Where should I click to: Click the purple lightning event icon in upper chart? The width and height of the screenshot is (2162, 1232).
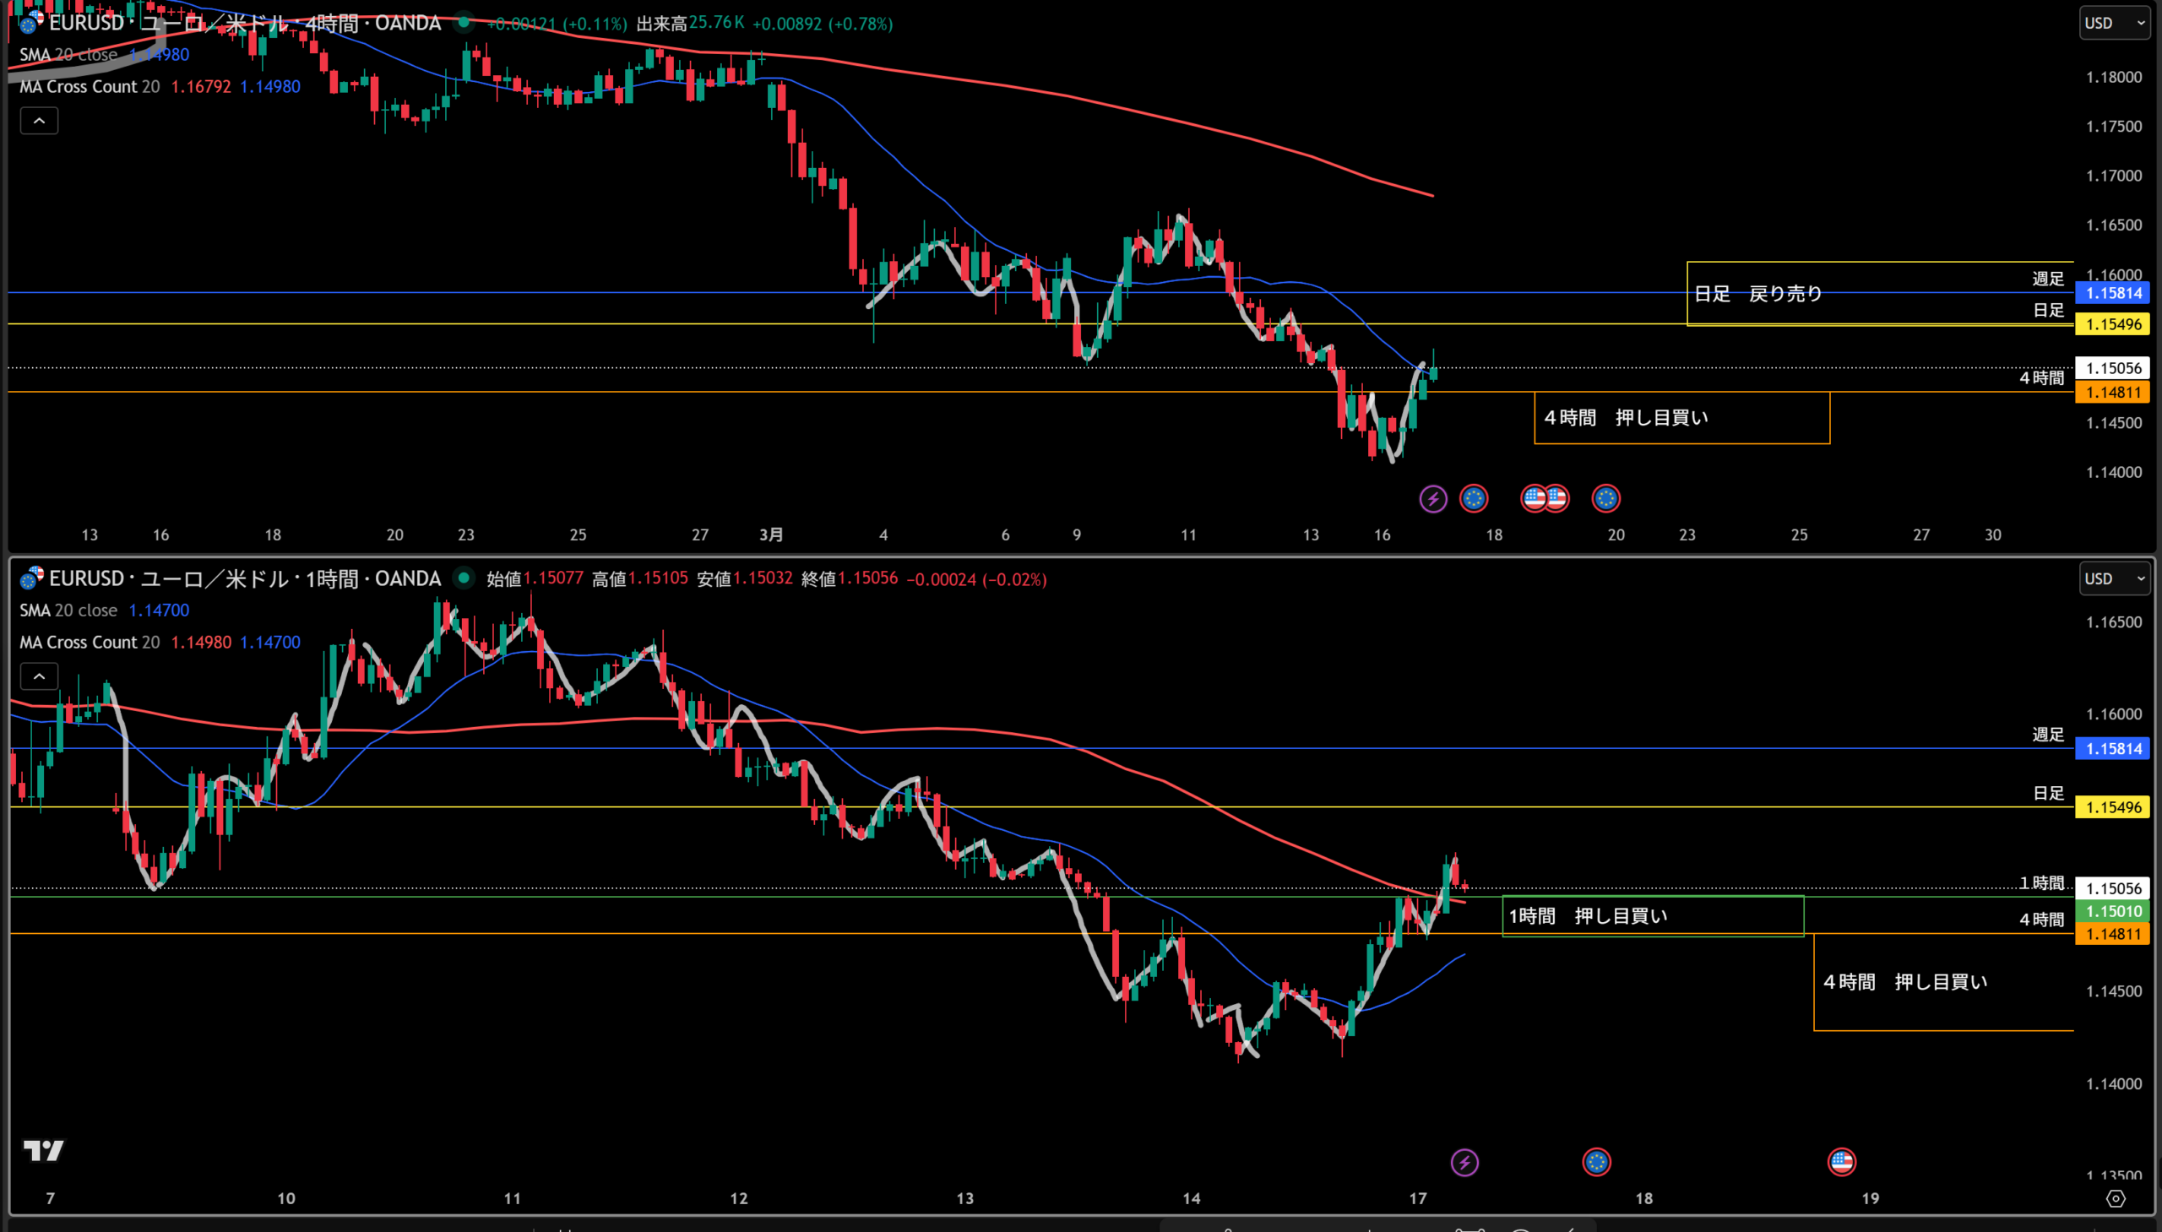[x=1432, y=498]
